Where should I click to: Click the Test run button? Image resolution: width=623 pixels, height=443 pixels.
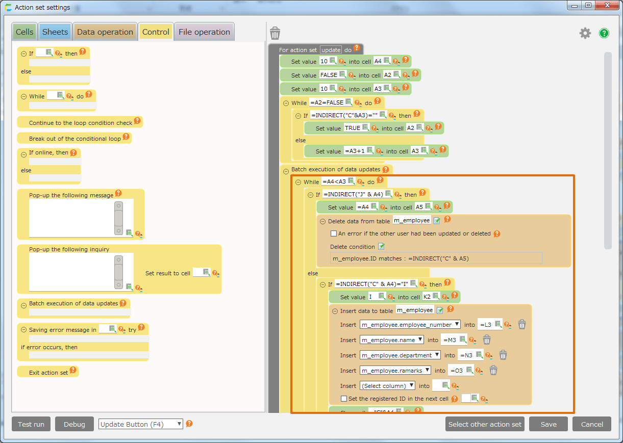[31, 424]
